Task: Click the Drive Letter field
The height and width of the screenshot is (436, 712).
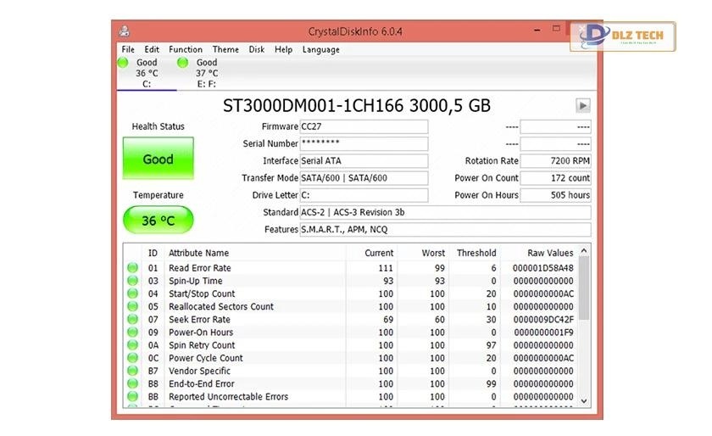Action: coord(364,195)
